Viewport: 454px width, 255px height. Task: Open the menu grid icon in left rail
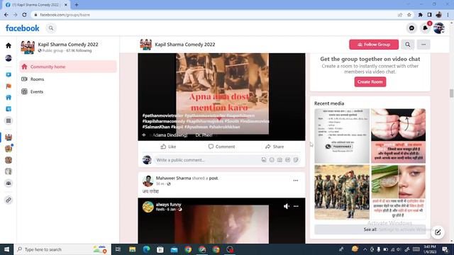pyautogui.click(x=9, y=120)
